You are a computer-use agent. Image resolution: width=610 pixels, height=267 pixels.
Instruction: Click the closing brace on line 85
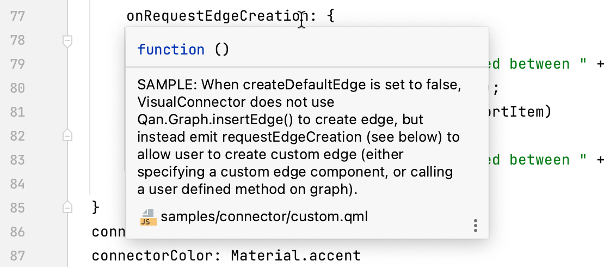pos(96,208)
